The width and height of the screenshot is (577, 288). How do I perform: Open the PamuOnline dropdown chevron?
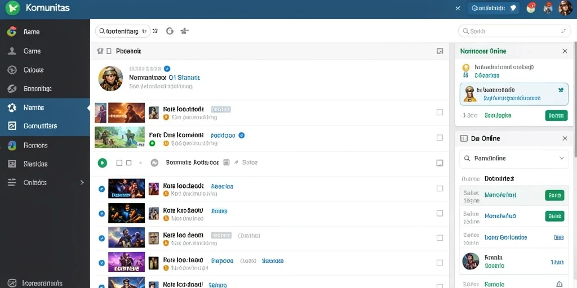point(562,158)
